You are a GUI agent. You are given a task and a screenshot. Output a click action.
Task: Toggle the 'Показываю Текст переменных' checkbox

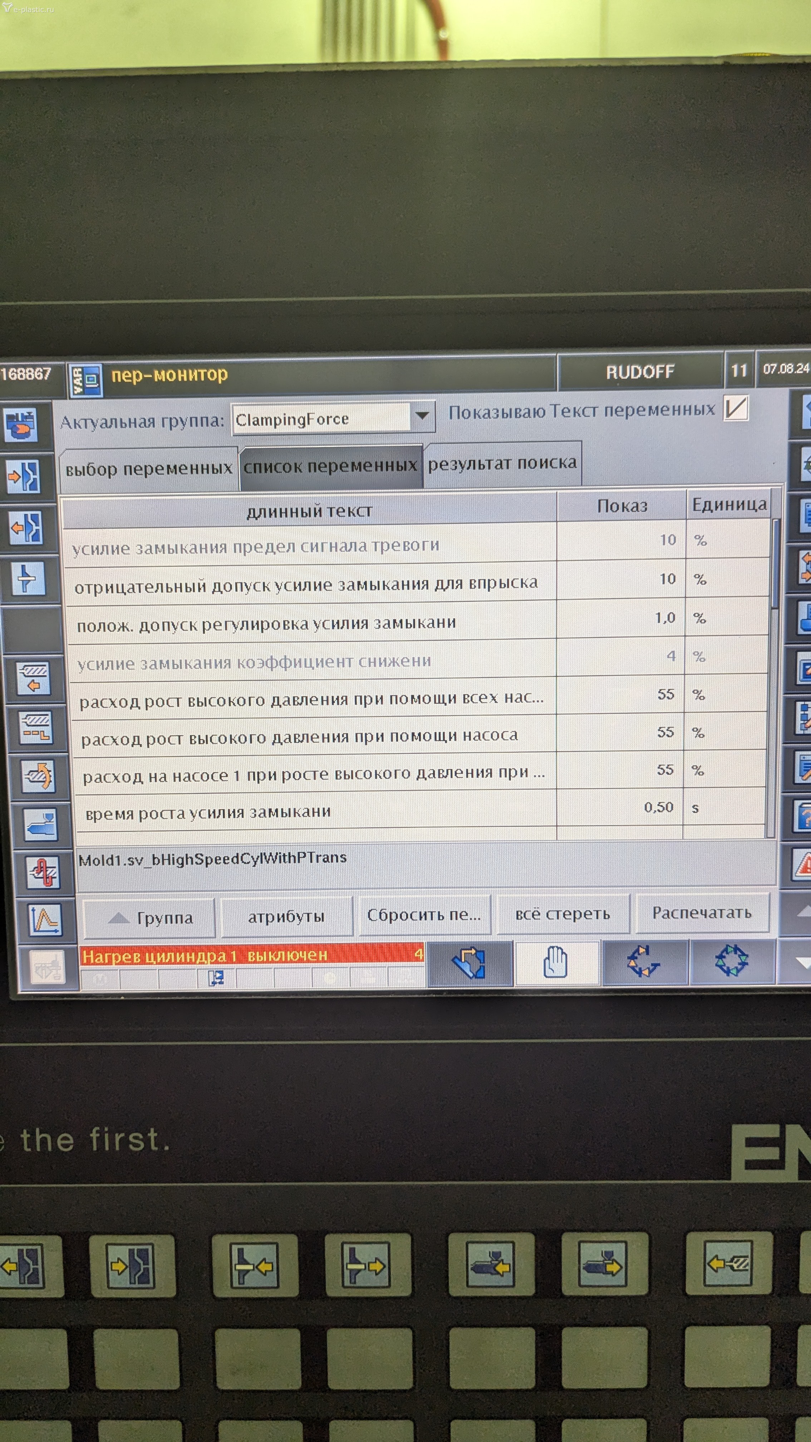pyautogui.click(x=736, y=408)
